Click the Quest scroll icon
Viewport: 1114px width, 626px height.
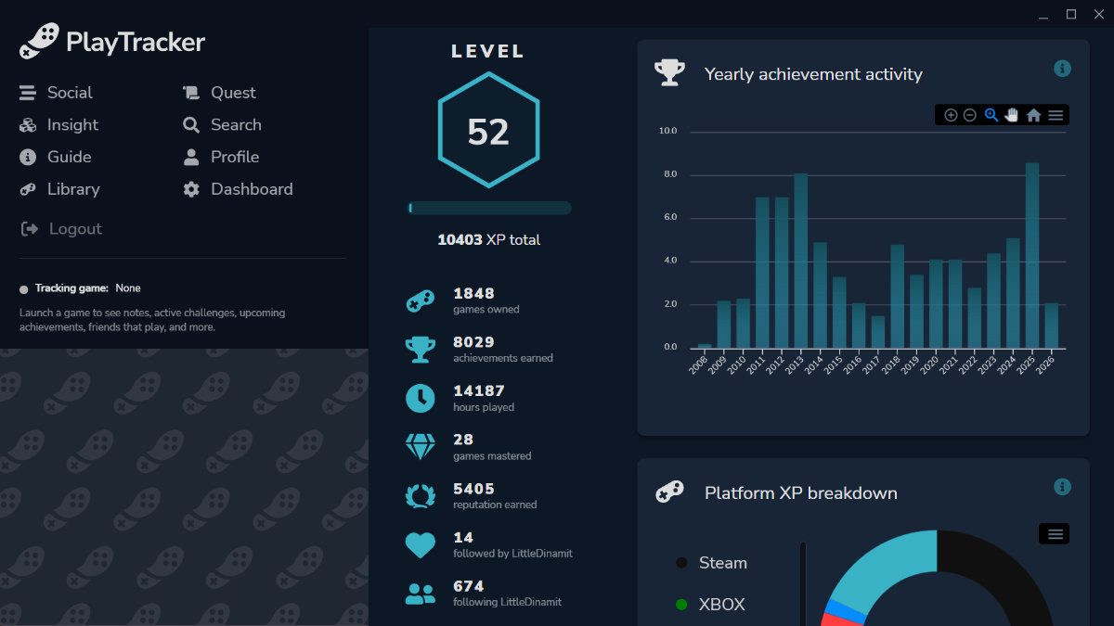coord(191,93)
